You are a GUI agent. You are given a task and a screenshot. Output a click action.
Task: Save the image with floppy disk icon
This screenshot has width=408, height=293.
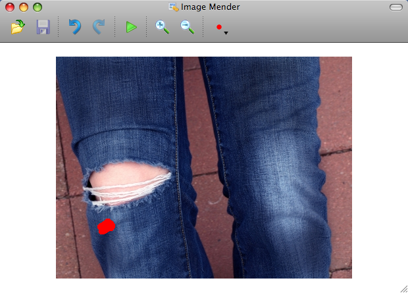point(43,27)
